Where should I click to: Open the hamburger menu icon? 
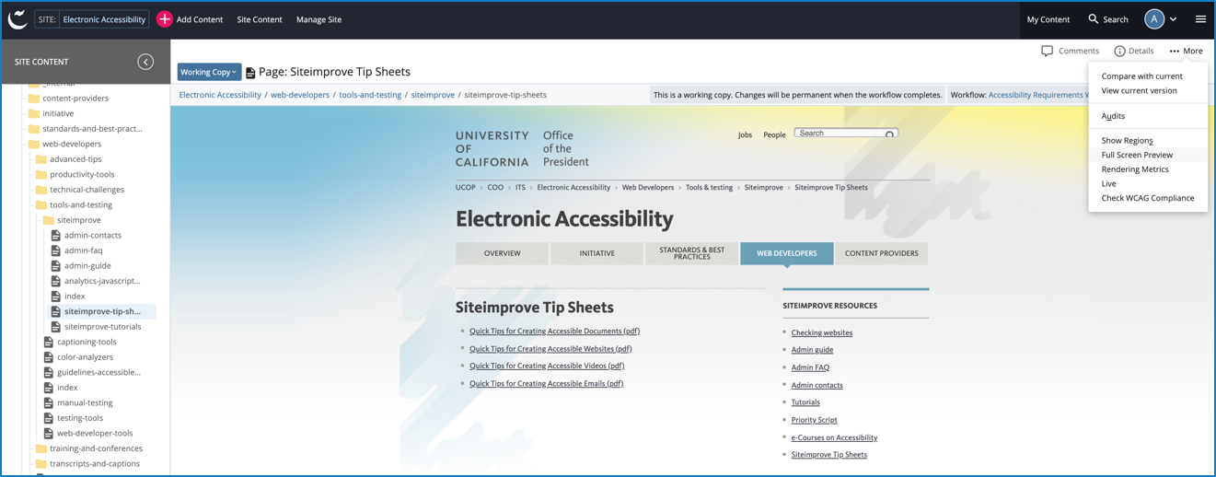(1200, 19)
